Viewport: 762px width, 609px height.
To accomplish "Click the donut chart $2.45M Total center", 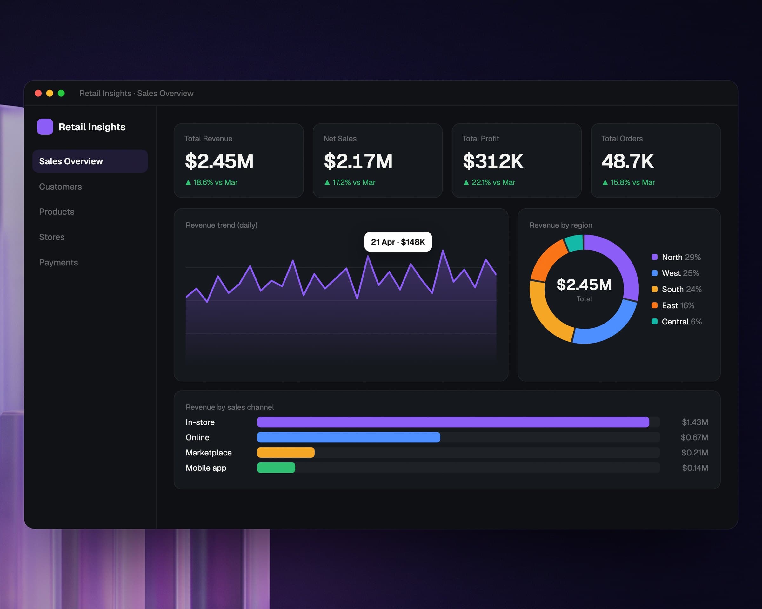I will point(584,289).
